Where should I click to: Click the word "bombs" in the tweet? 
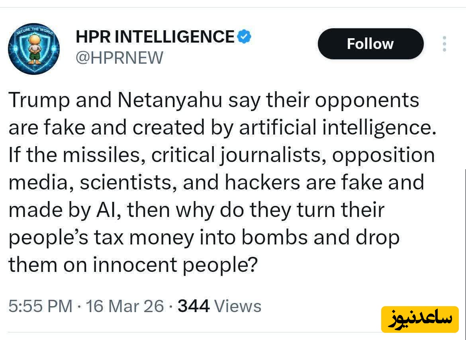point(275,237)
